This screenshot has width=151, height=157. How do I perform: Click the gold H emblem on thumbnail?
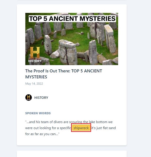[35, 53]
